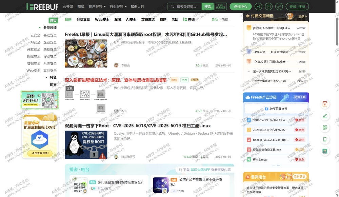Expand the 行业服务 dropdown menu

coord(118,7)
